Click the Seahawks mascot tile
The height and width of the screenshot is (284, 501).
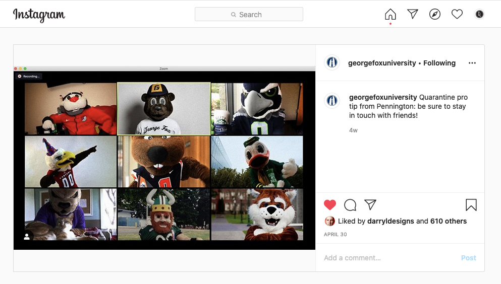point(257,109)
